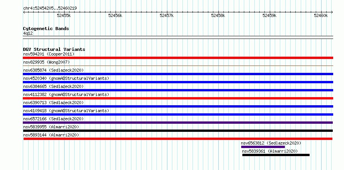Select the short black bar under nsv5839361
This screenshot has height=170, width=344.
tap(276, 155)
